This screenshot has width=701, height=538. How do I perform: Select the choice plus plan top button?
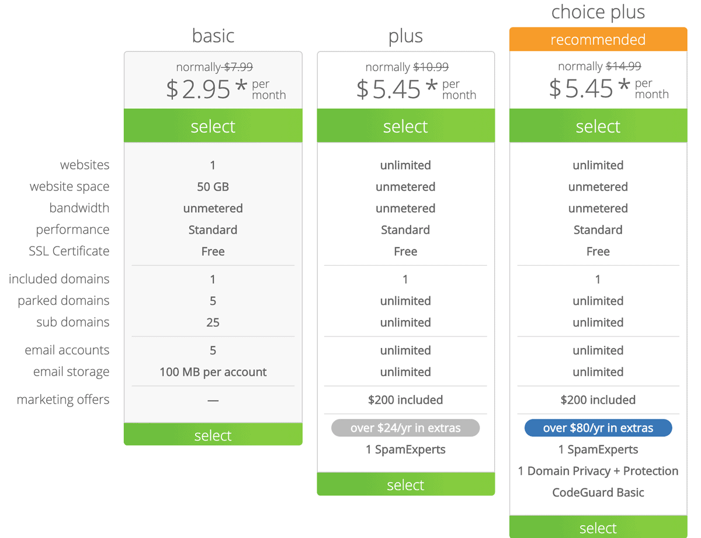(x=598, y=126)
